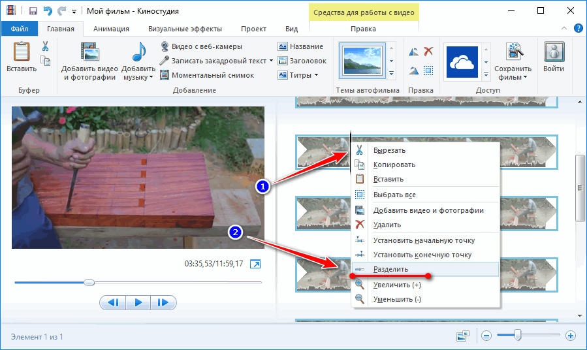587x350 pixels.
Task: Open the Вид tab
Action: [292, 29]
